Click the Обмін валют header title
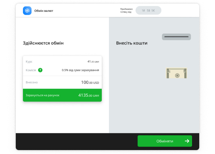Screen dimensions: 215x154 click(44, 11)
